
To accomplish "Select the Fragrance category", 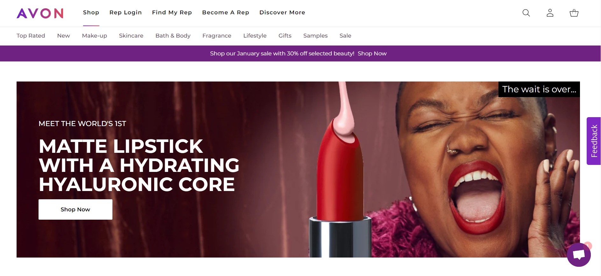I will [217, 36].
